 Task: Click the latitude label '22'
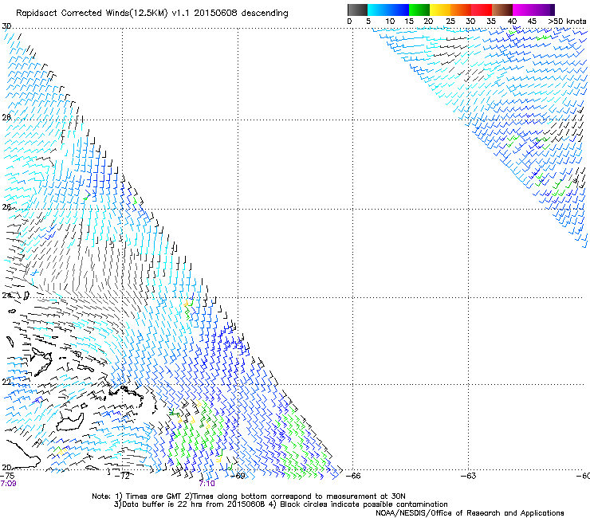(x=6, y=383)
